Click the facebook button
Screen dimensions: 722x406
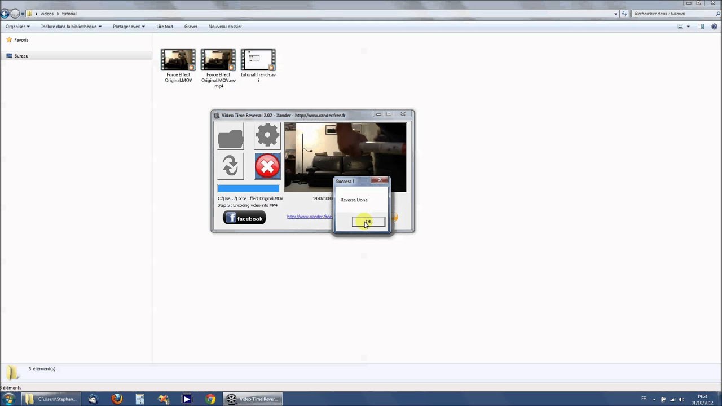[x=244, y=218]
